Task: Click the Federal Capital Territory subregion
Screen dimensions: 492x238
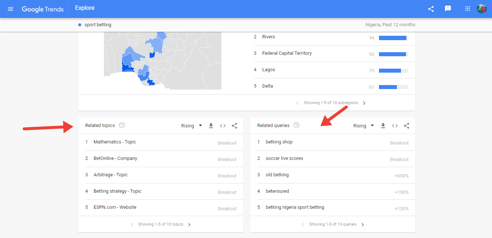Action: pyautogui.click(x=334, y=54)
